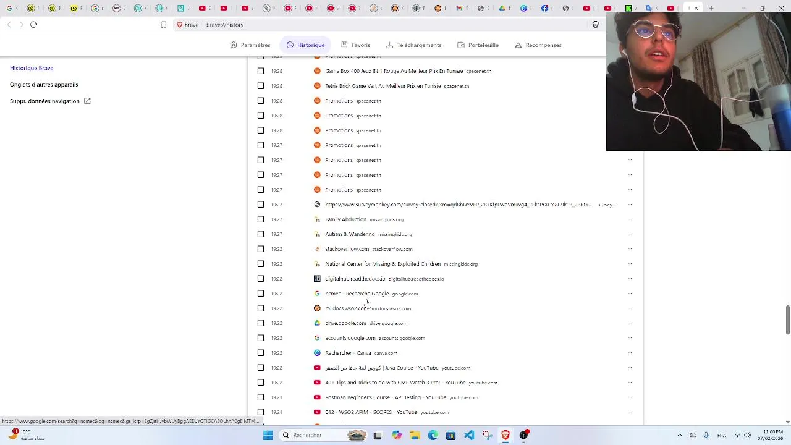The image size is (791, 445).
Task: Go to the Favoris section
Action: 355,45
